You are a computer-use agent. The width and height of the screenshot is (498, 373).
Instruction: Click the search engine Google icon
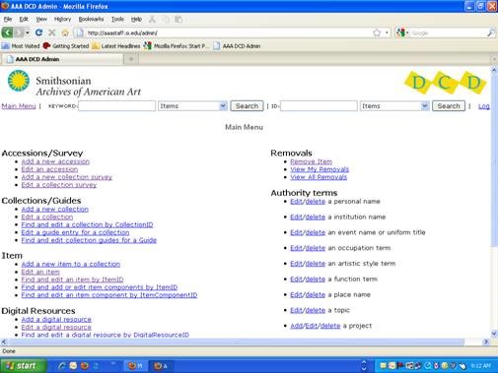400,32
